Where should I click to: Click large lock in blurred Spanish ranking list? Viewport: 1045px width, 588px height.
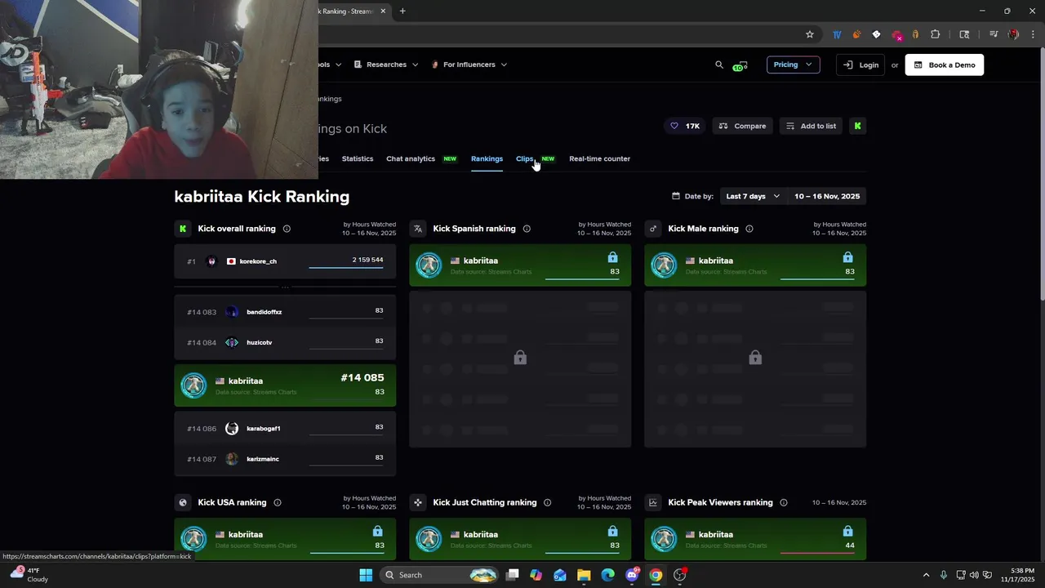point(520,358)
